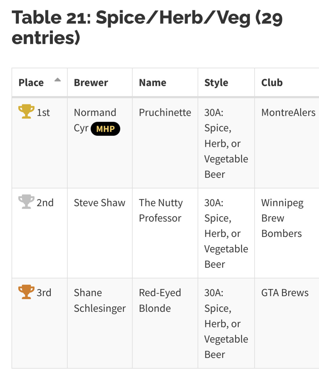This screenshot has width=319, height=369.
Task: Click the Table 21 Spice/Herb/Veg heading
Action: point(147,27)
